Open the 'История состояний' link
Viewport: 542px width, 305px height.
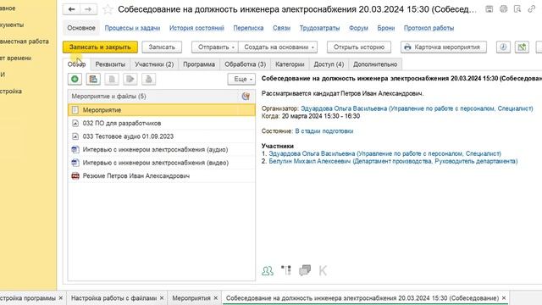196,28
